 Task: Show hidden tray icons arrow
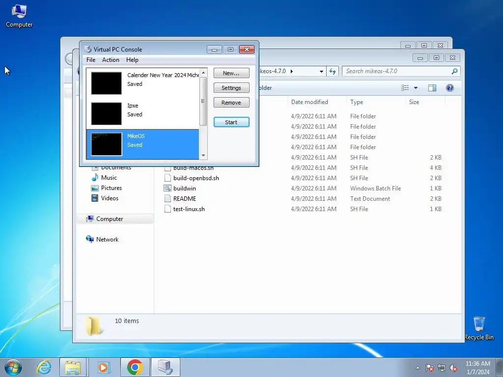pos(418,368)
